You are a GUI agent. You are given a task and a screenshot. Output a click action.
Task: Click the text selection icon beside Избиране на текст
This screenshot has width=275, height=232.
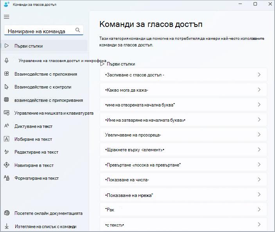pos(7,139)
